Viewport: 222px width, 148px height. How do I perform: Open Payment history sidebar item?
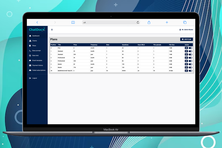pos(38,65)
